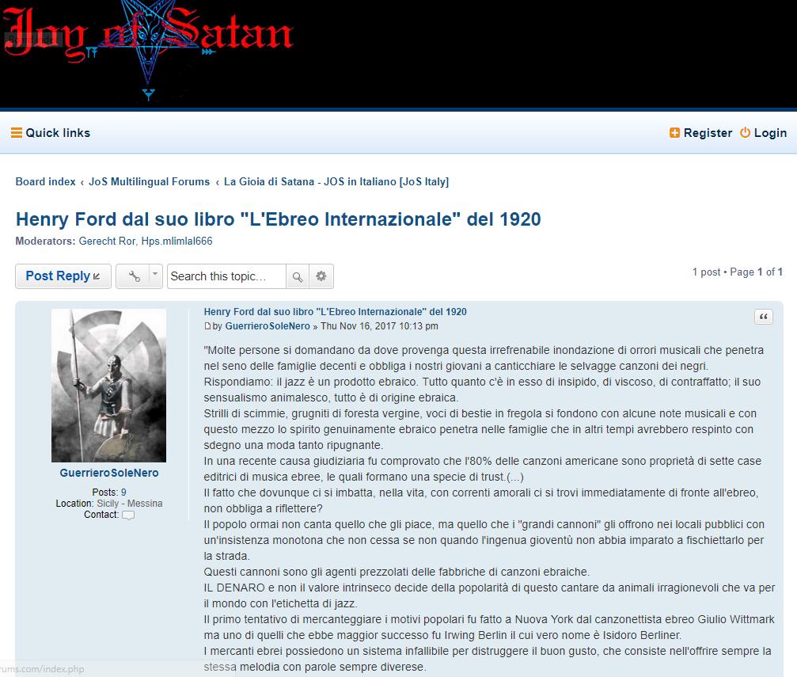This screenshot has height=677, width=797.
Task: Open moderator Hps.mlimlal666's profile
Action: coord(176,242)
